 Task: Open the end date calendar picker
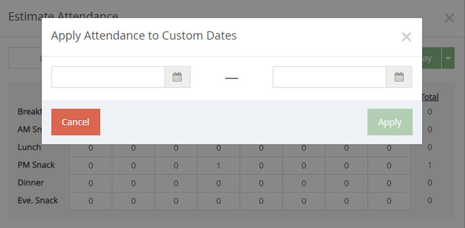(399, 77)
